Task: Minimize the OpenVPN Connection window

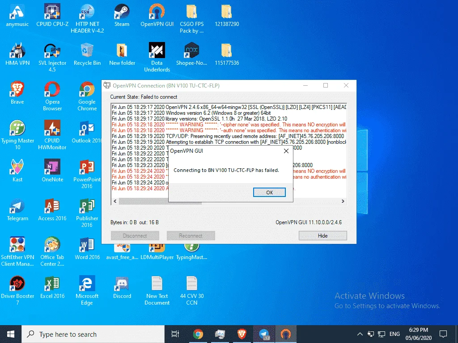Action: 305,85
